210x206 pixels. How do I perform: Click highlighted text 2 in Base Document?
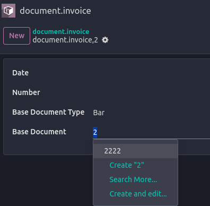coord(95,132)
